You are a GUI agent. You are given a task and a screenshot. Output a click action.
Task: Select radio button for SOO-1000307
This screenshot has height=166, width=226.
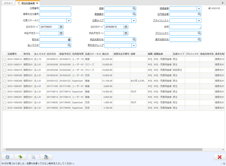point(5,86)
